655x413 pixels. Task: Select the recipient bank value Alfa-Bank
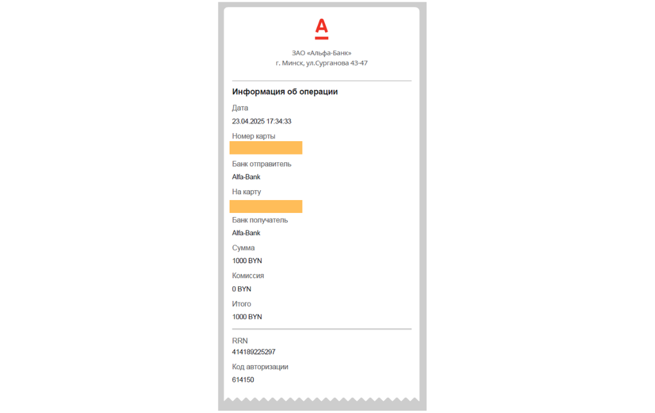coord(246,233)
